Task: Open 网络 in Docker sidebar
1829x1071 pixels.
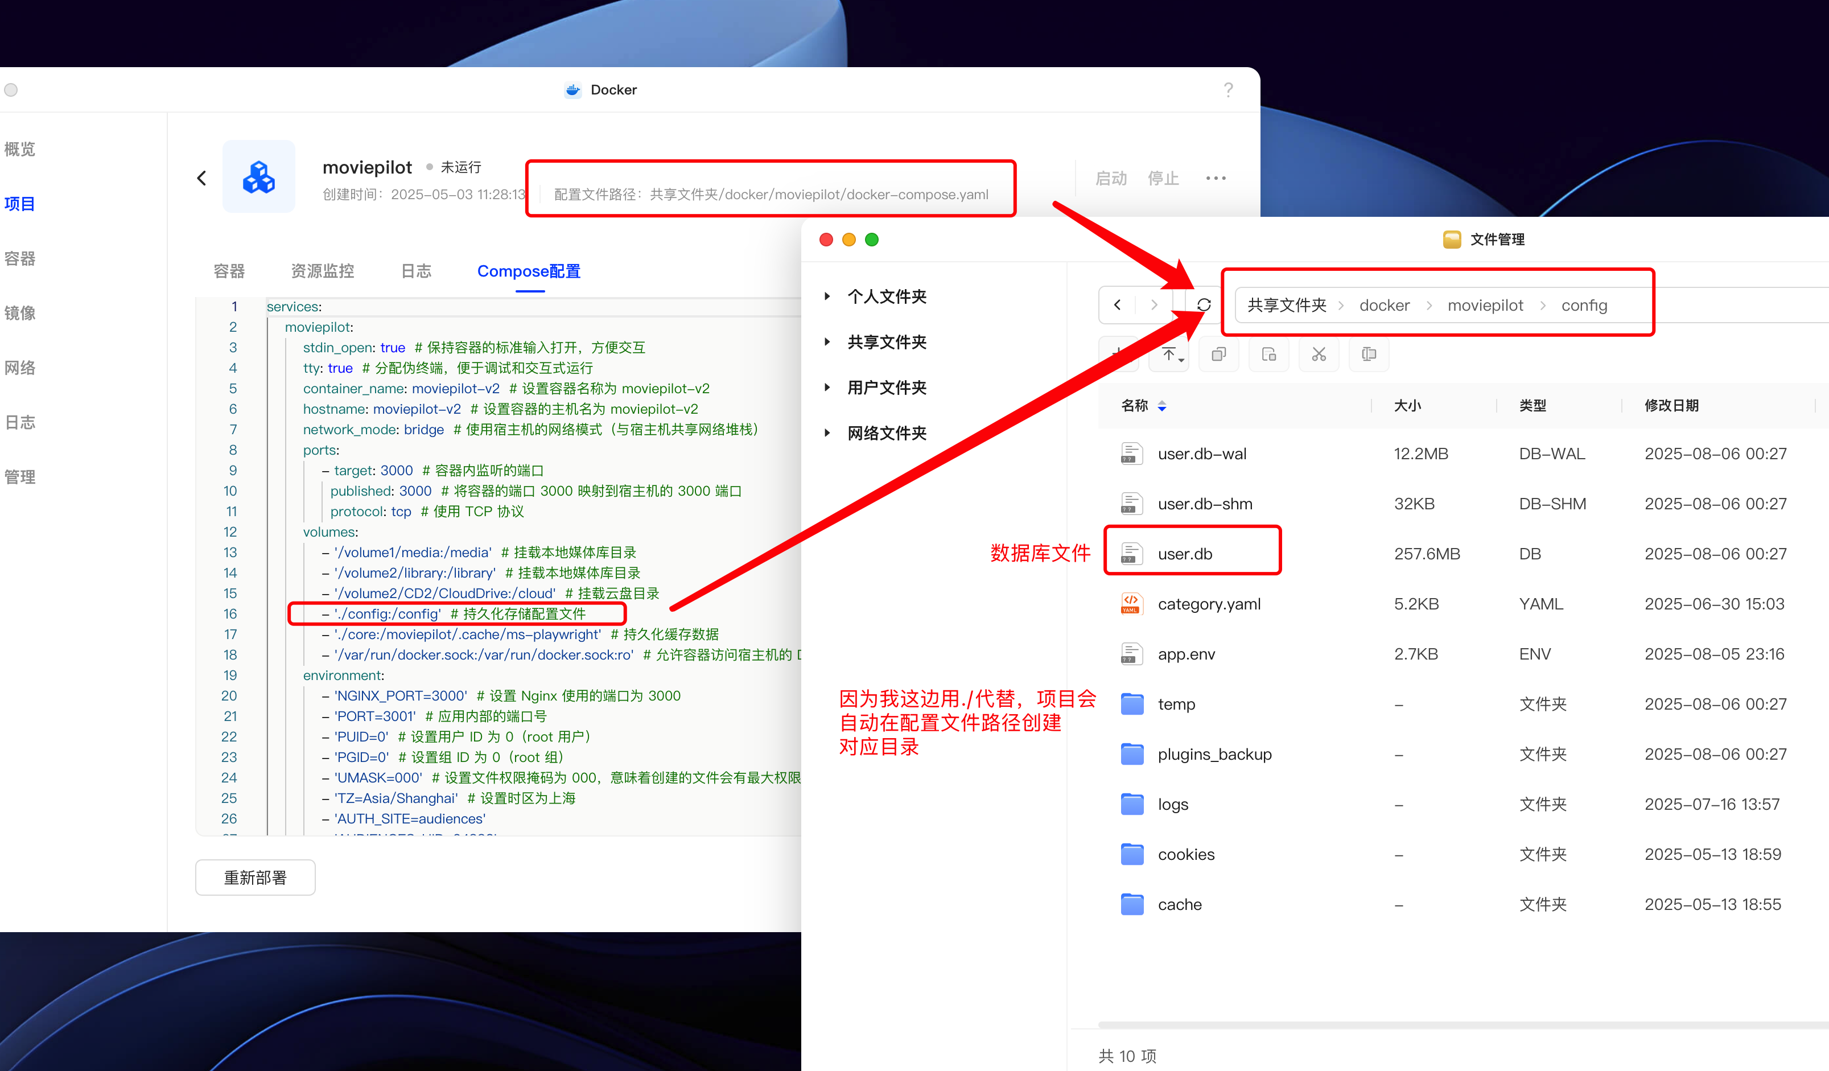Action: tap(19, 368)
